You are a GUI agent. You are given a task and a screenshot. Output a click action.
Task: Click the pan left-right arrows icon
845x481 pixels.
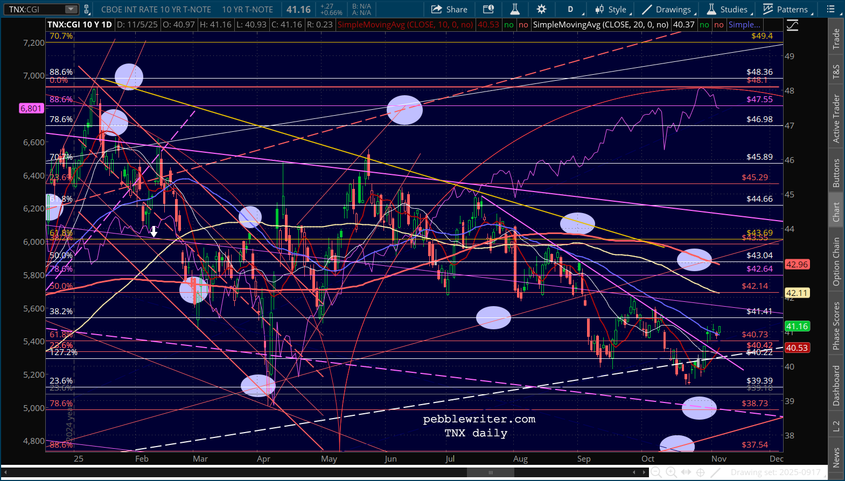click(686, 472)
